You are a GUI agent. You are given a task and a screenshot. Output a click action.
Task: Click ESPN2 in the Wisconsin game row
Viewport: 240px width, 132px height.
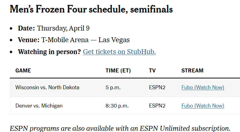pos(157,87)
